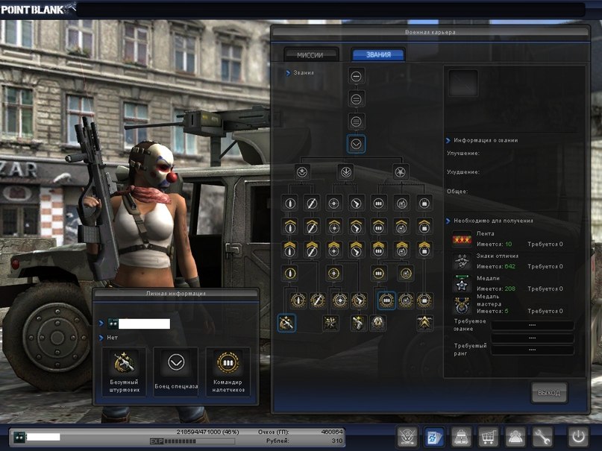
Task: Click the empty title preview box
Action: [463, 84]
